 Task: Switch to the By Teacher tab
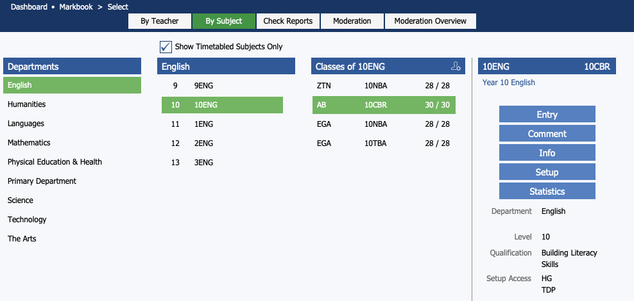[159, 21]
